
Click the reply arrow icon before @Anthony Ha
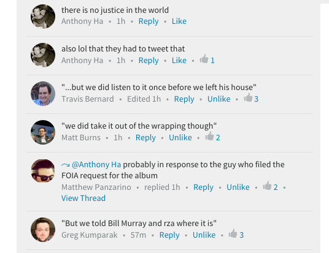point(65,165)
